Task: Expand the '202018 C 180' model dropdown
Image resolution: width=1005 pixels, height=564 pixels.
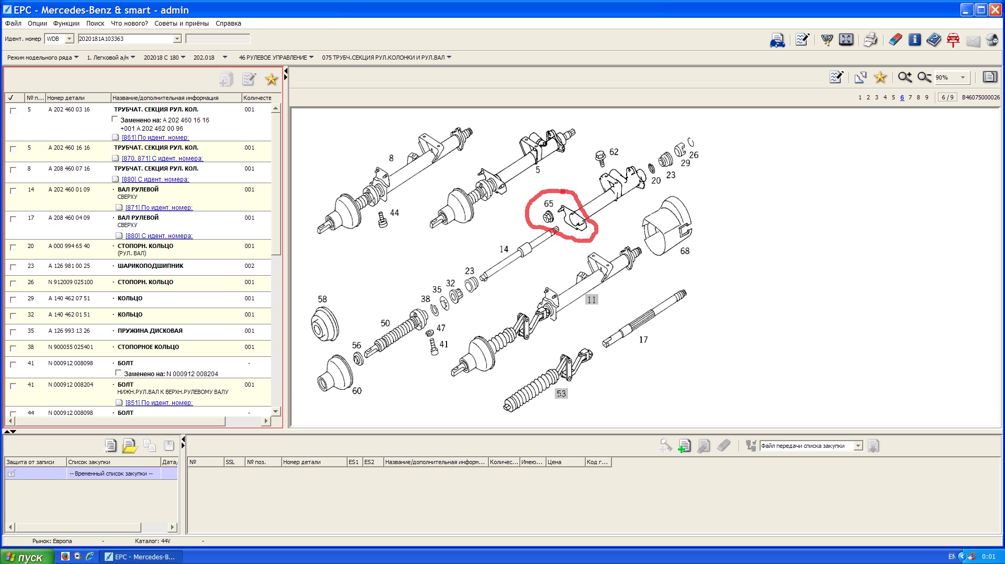Action: [183, 58]
